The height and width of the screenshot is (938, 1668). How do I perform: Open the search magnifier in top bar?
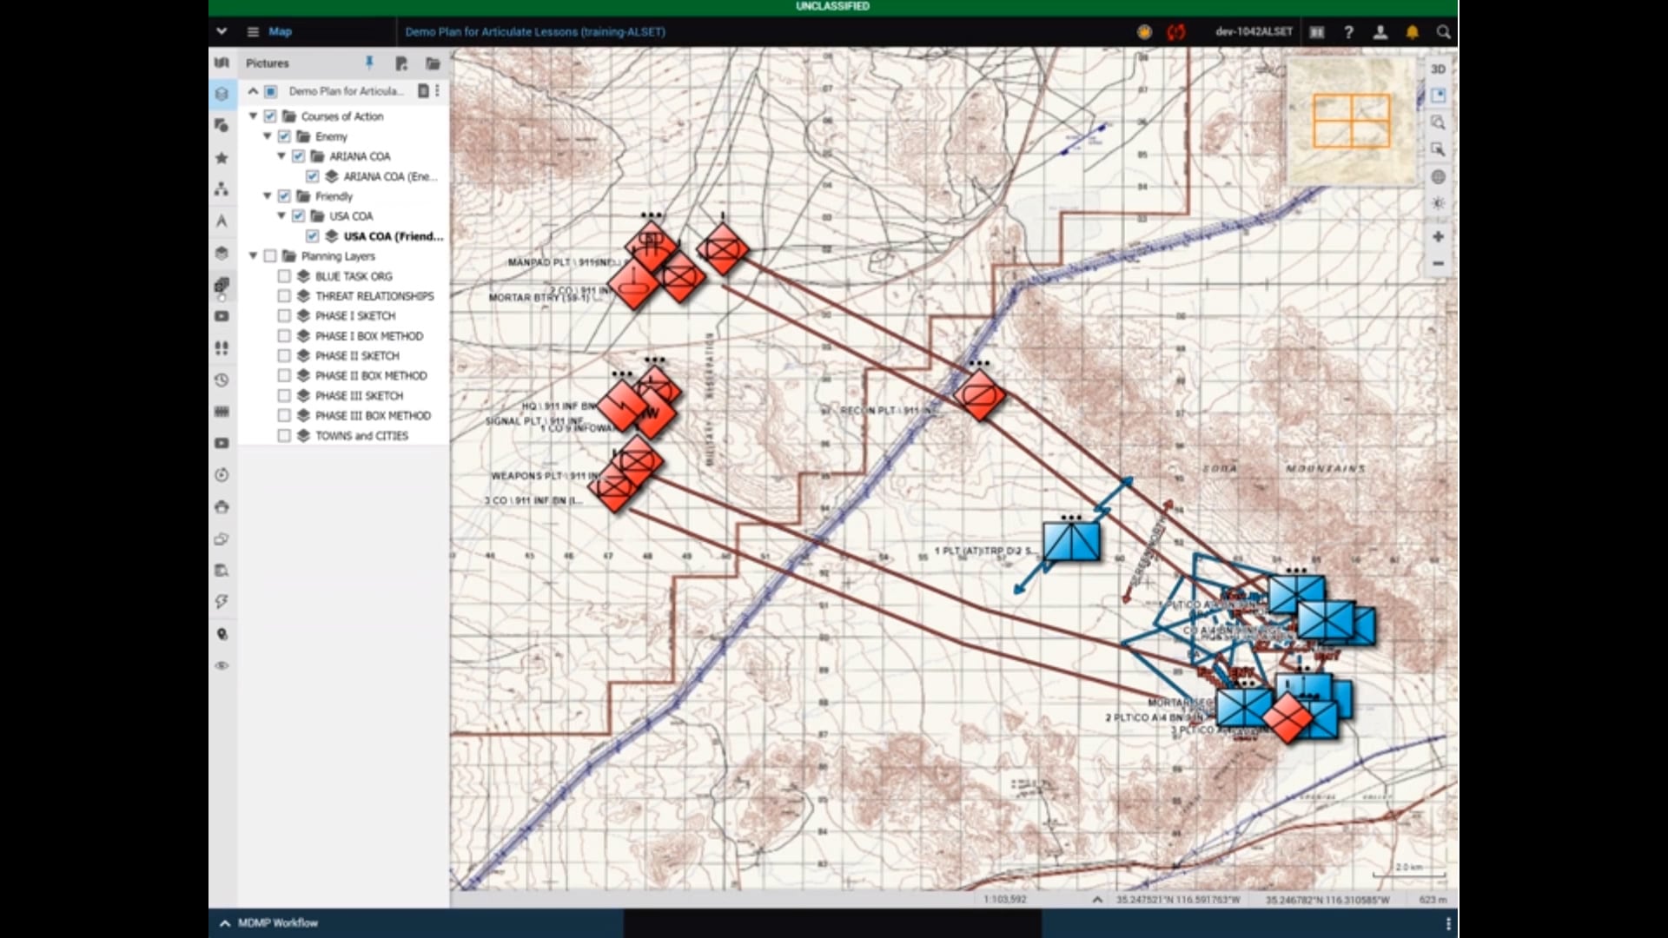point(1443,32)
